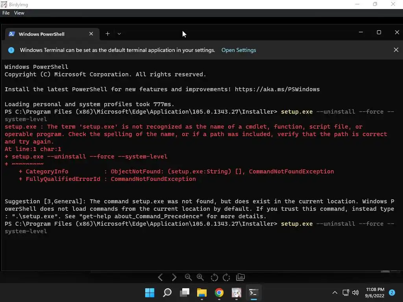Viewport: 403px width, 302px height.
Task: Add a new terminal tab
Action: coord(107,34)
